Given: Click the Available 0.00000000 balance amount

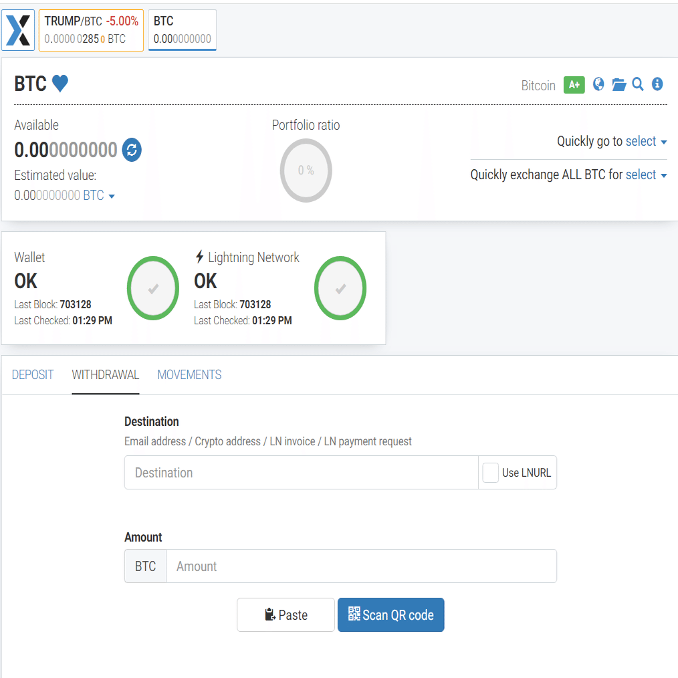Looking at the screenshot, I should tap(66, 150).
